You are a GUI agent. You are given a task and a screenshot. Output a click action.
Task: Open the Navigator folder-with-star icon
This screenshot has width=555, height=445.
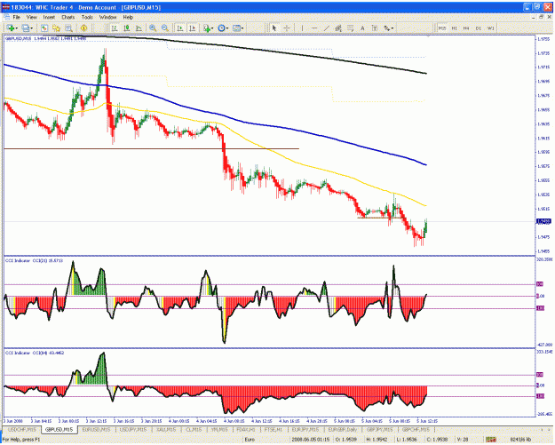[56, 28]
